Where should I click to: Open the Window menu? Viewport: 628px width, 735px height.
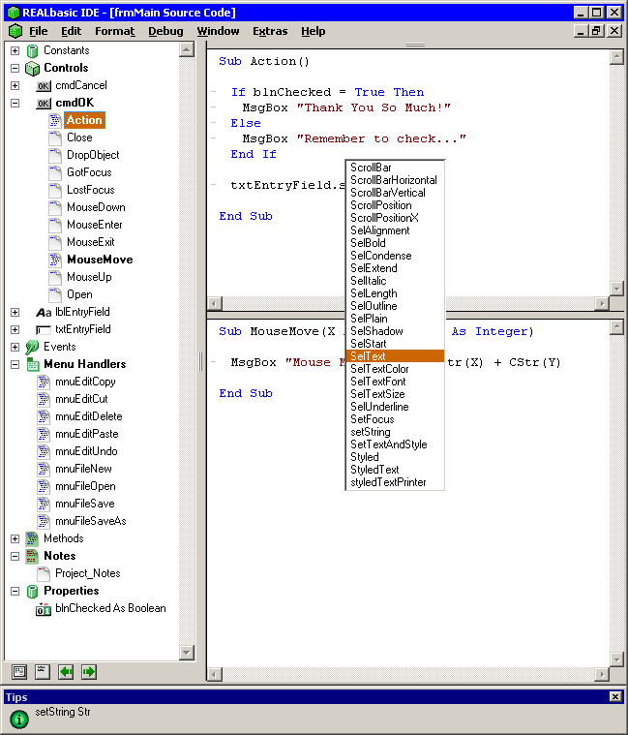click(x=219, y=31)
